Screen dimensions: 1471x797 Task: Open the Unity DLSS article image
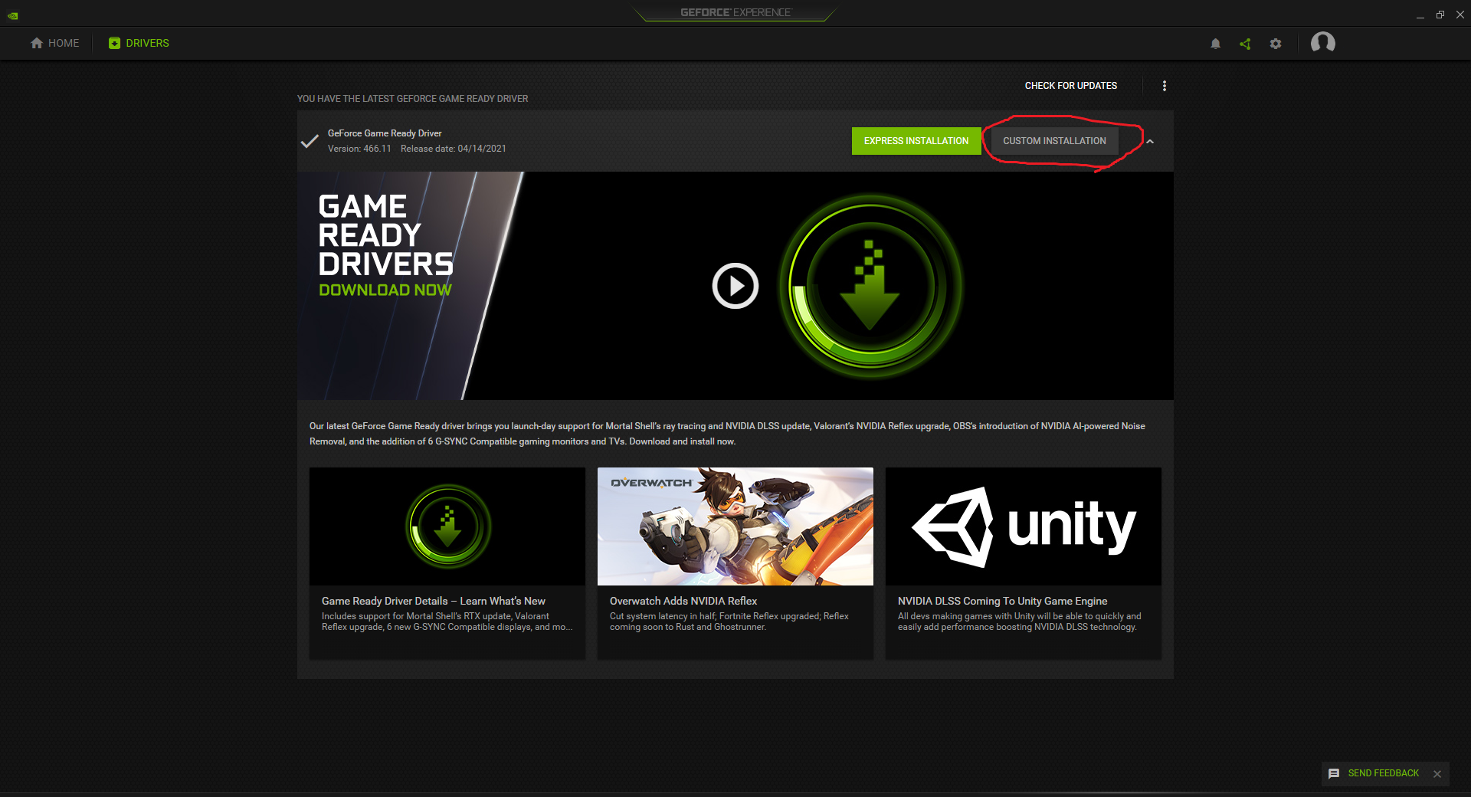point(1024,526)
